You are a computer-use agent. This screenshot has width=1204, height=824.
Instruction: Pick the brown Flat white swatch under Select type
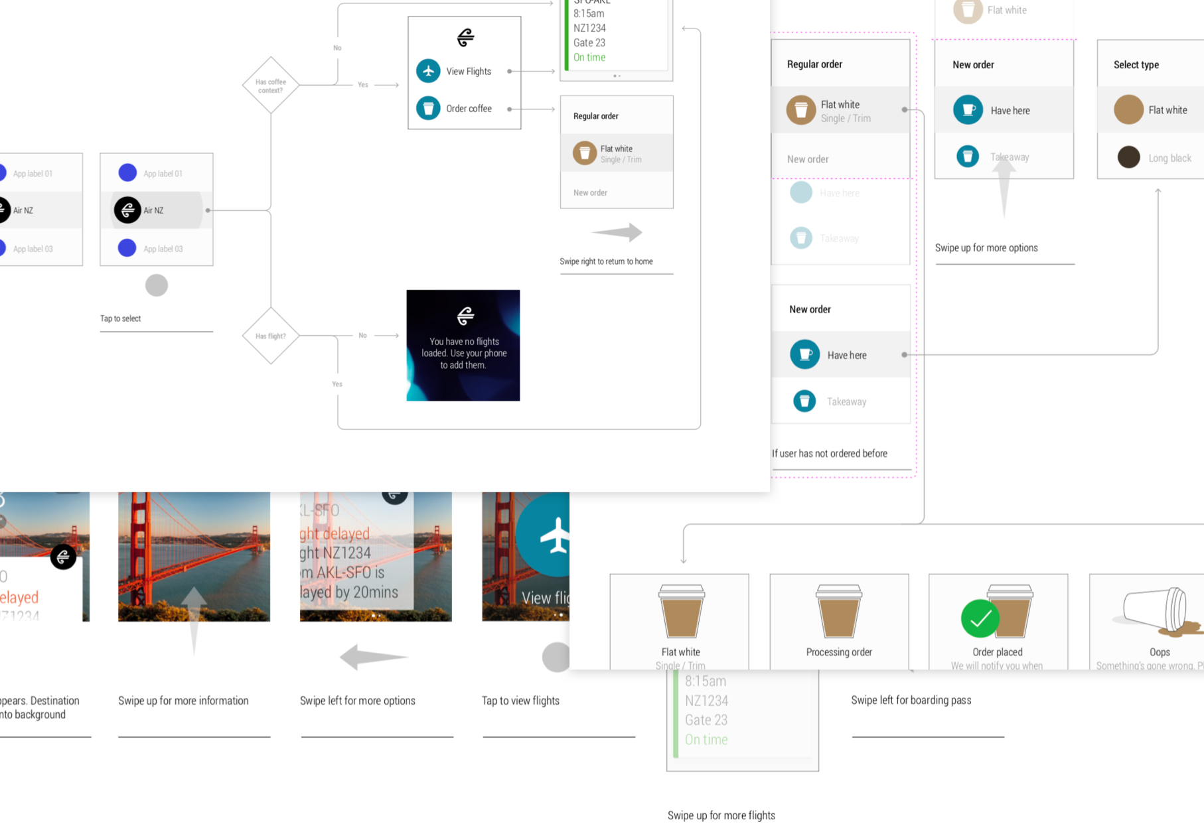[x=1129, y=109]
